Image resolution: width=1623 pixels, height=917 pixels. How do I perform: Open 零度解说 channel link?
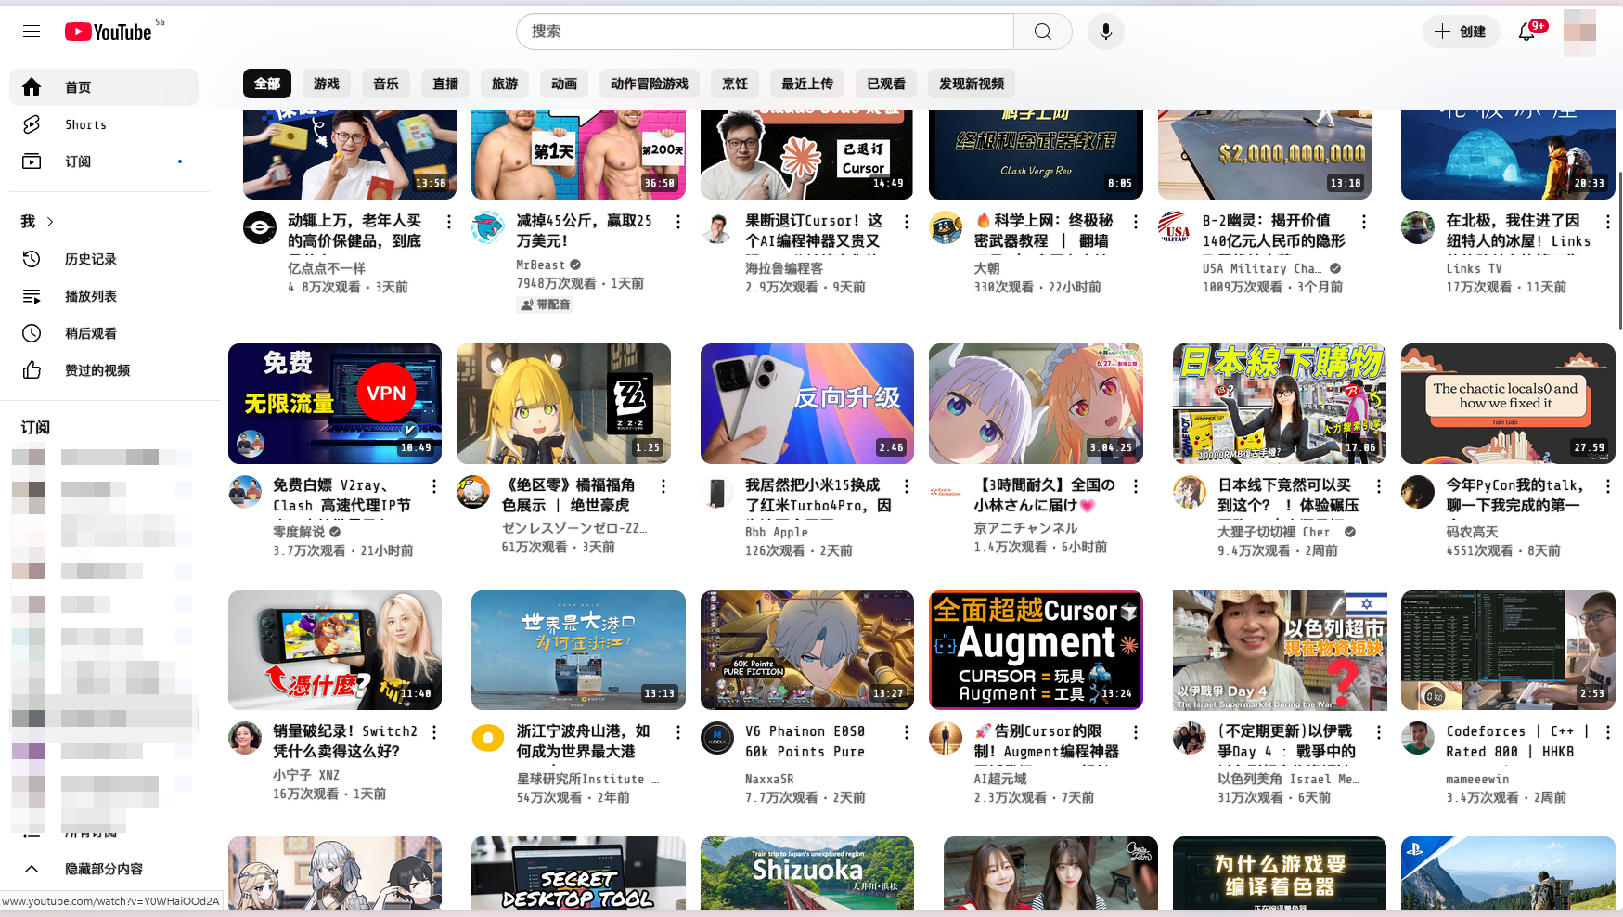(x=299, y=532)
